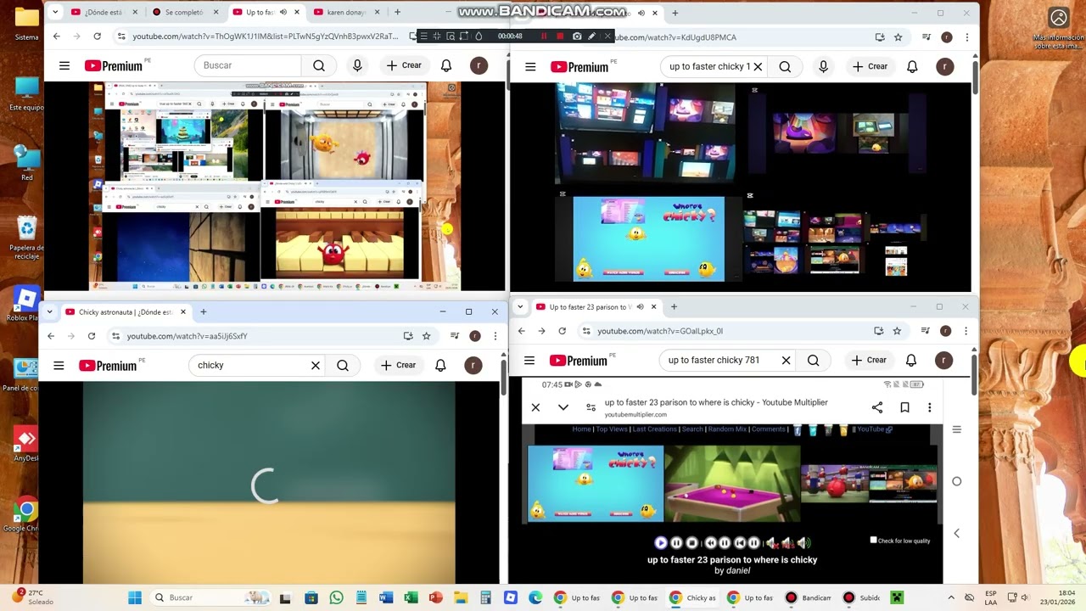The image size is (1086, 611).
Task: Open Chrome three-dot menu in KdUgdU8PMCA window
Action: (x=966, y=37)
